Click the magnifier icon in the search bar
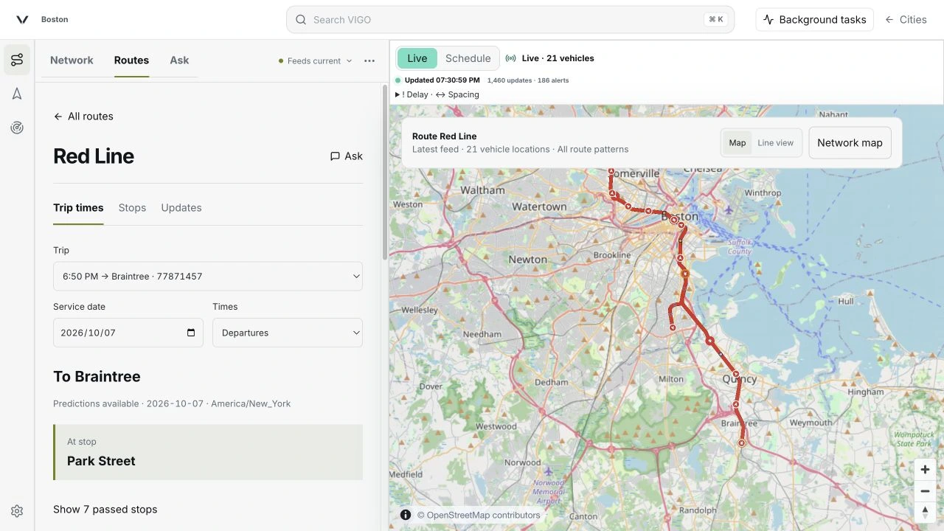This screenshot has height=531, width=944. [301, 20]
